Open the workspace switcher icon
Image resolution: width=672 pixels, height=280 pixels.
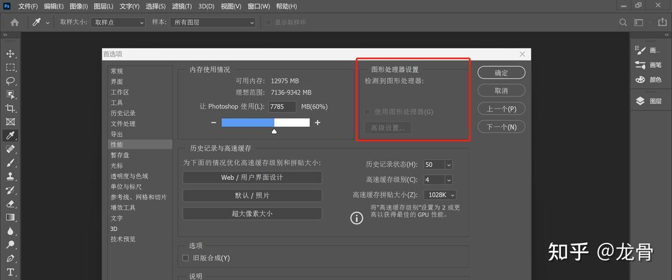pyautogui.click(x=639, y=22)
